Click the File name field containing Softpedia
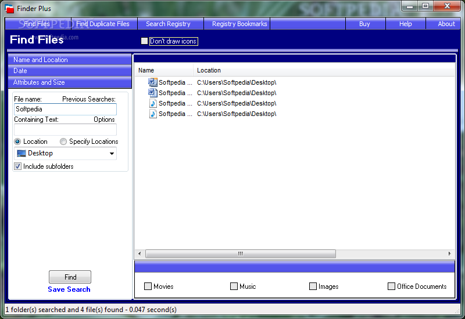465x319 pixels. [x=65, y=109]
